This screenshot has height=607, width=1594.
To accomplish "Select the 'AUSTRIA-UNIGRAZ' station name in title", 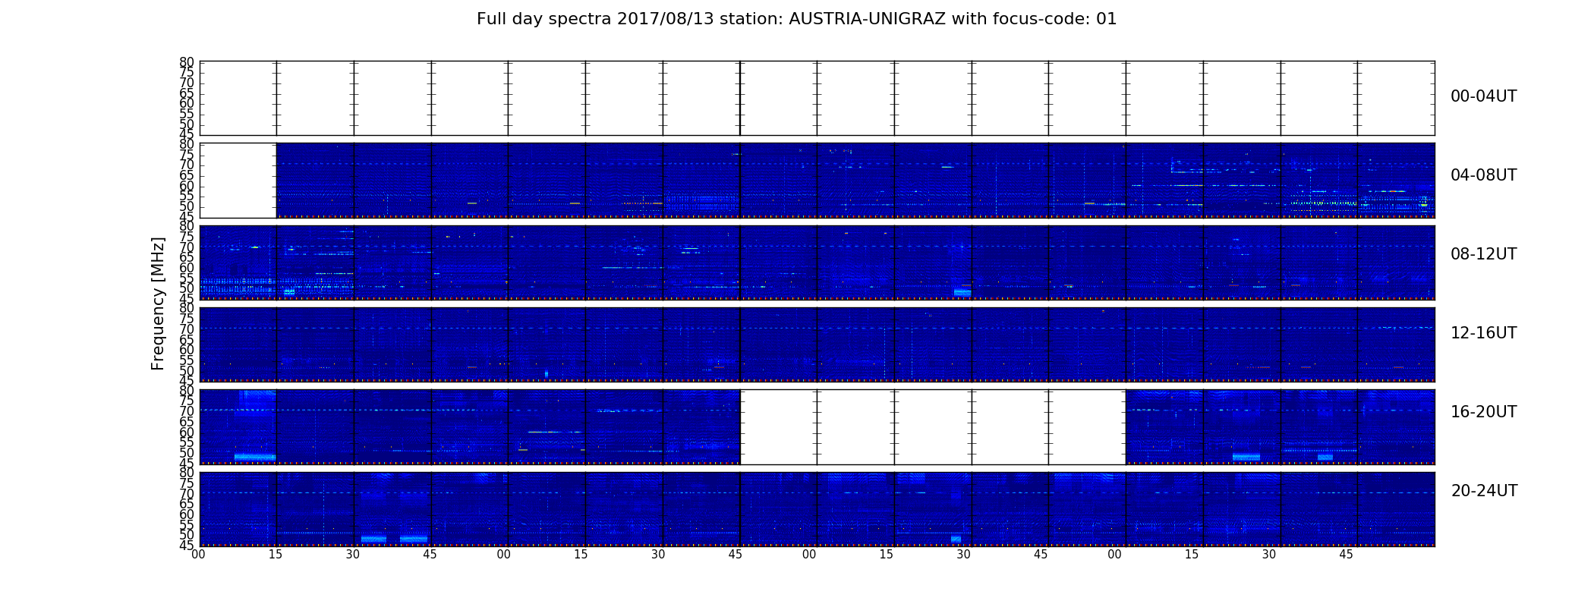I will click(x=868, y=19).
